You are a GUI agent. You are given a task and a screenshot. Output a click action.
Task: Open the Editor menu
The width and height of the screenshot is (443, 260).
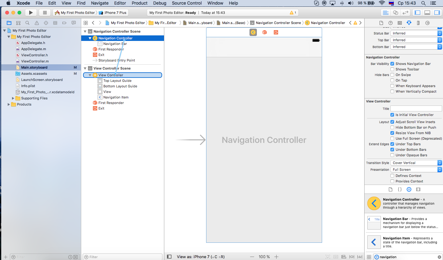click(120, 3)
